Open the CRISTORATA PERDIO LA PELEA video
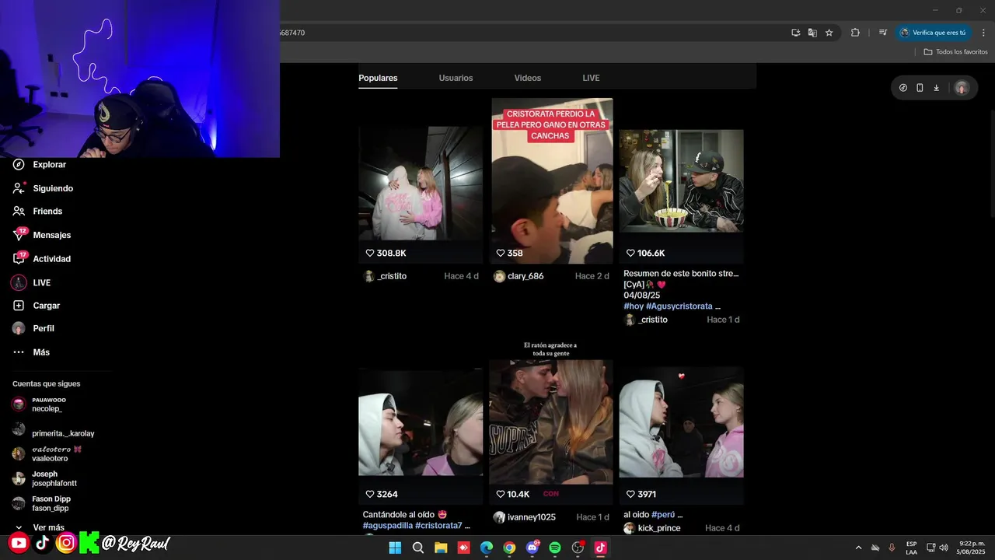Screen dimensions: 995x560 [x=552, y=180]
